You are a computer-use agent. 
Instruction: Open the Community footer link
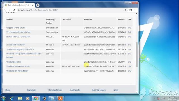75,90
